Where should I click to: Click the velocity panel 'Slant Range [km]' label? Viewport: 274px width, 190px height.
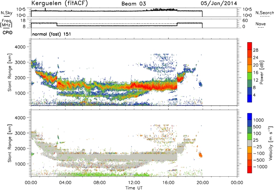[x=10, y=143]
